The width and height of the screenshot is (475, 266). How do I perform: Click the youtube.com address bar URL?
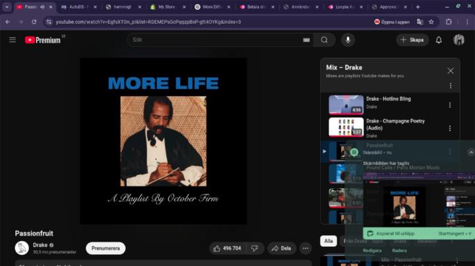click(148, 22)
